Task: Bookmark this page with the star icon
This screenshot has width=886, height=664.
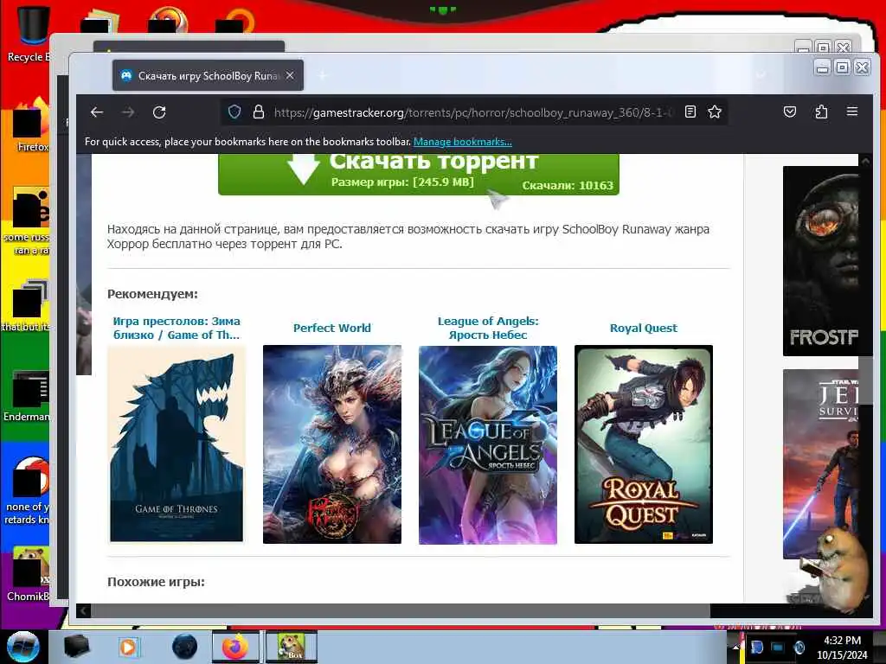Action: click(715, 112)
